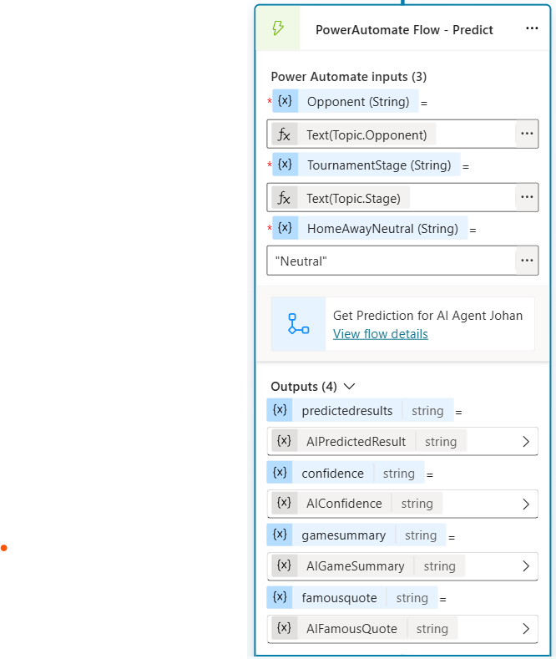Click the "Neutral" value input field
Viewport: 556px width, 659px height.
[391, 261]
